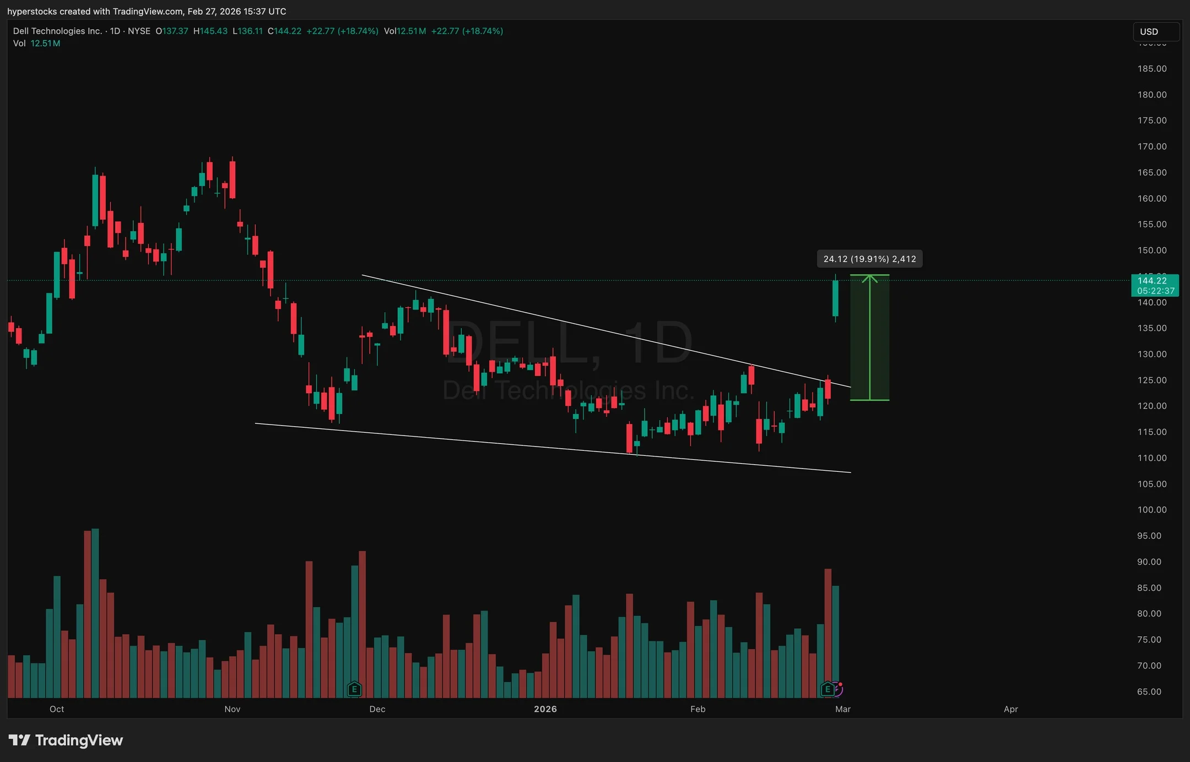Open the USD currency selector
The height and width of the screenshot is (762, 1190).
click(x=1155, y=31)
